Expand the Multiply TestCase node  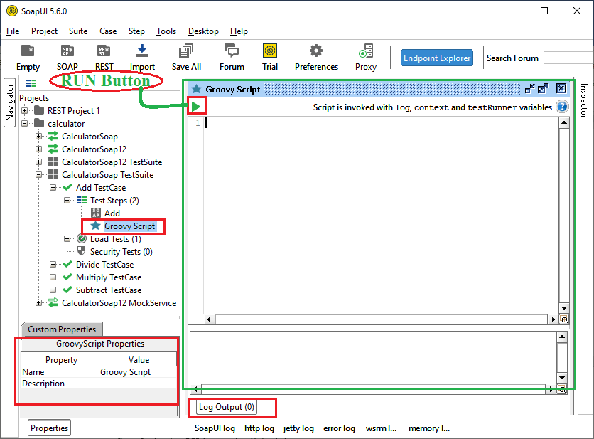point(53,277)
